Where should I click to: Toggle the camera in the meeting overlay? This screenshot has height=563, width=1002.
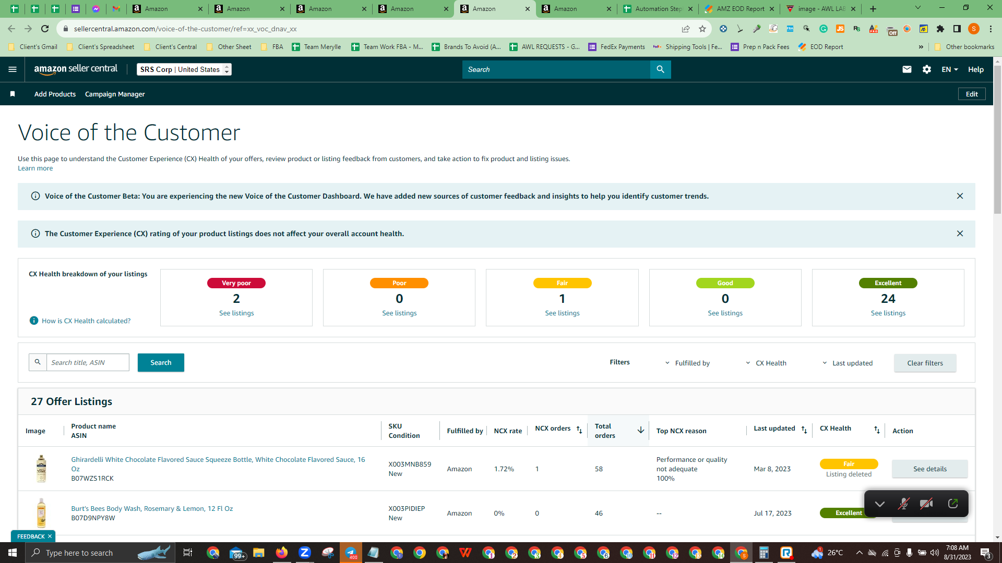pos(927,504)
